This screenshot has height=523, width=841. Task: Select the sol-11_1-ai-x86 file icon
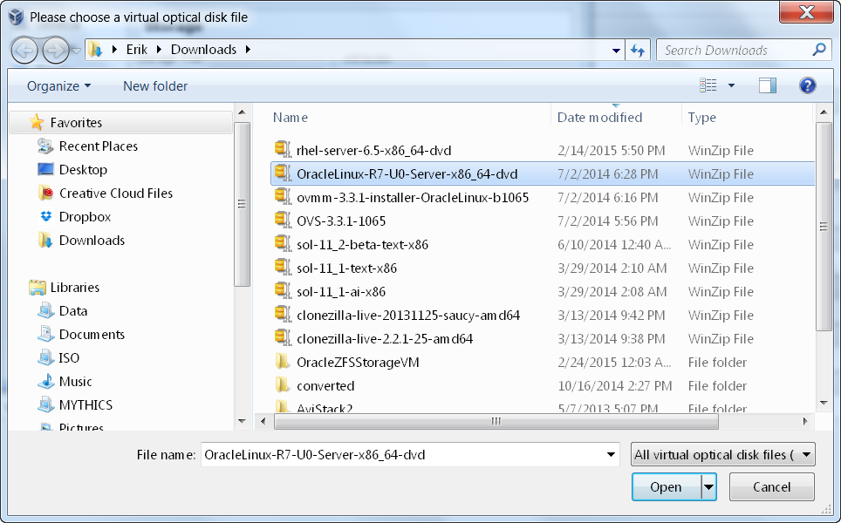[x=282, y=290]
